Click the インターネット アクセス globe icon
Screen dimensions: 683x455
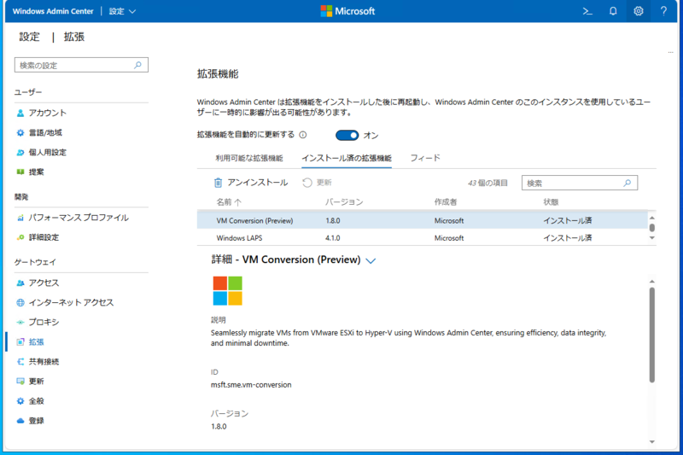coord(20,302)
